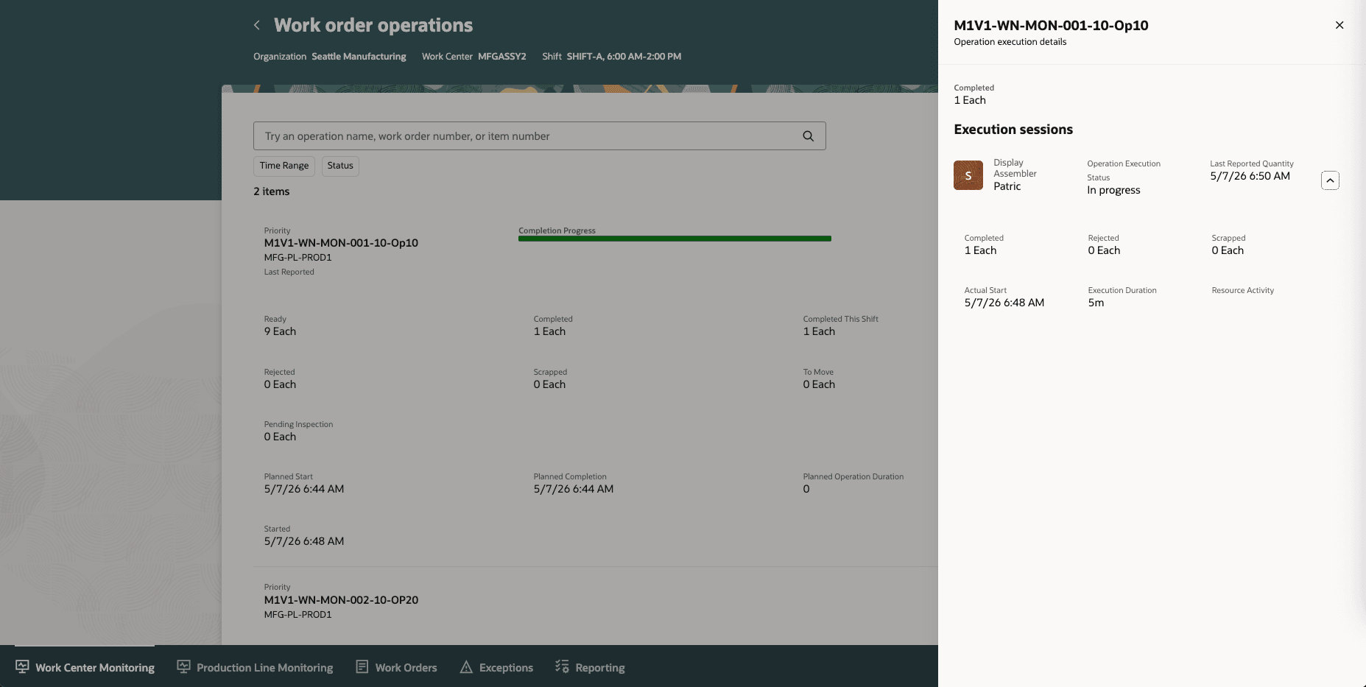Click the Planned Start date 5/7/26 6:44 AM

pyautogui.click(x=304, y=489)
